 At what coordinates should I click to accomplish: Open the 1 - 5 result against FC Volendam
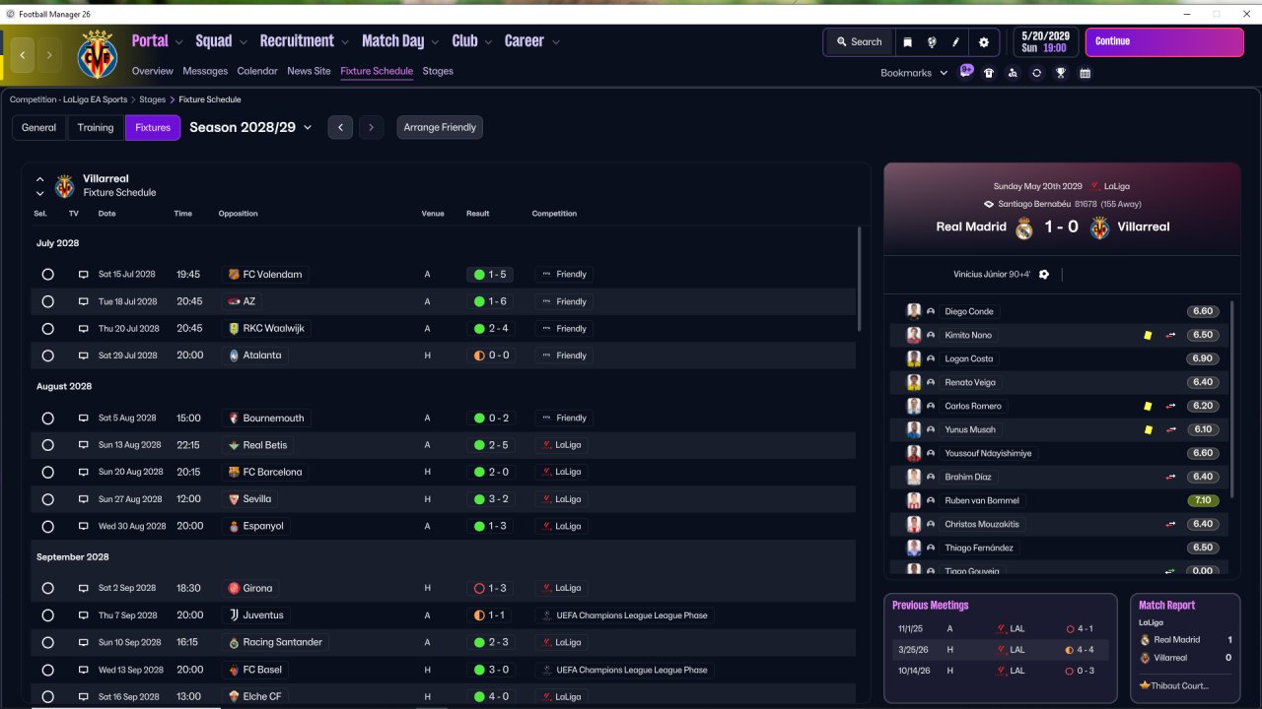tap(492, 275)
